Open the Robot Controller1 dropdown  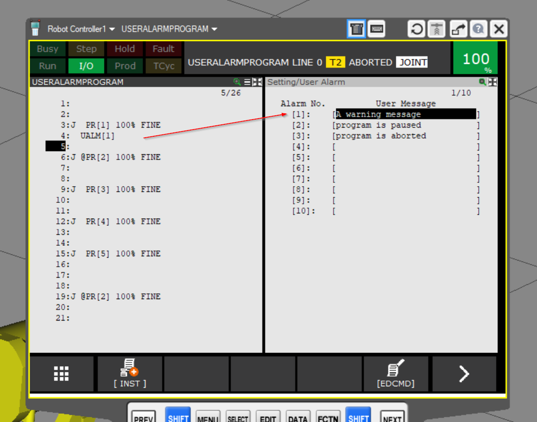click(x=81, y=29)
